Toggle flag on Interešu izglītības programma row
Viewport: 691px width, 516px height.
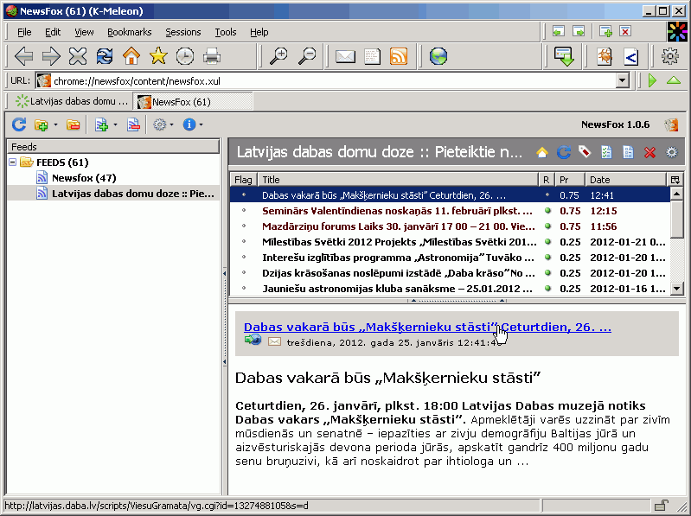click(x=244, y=257)
